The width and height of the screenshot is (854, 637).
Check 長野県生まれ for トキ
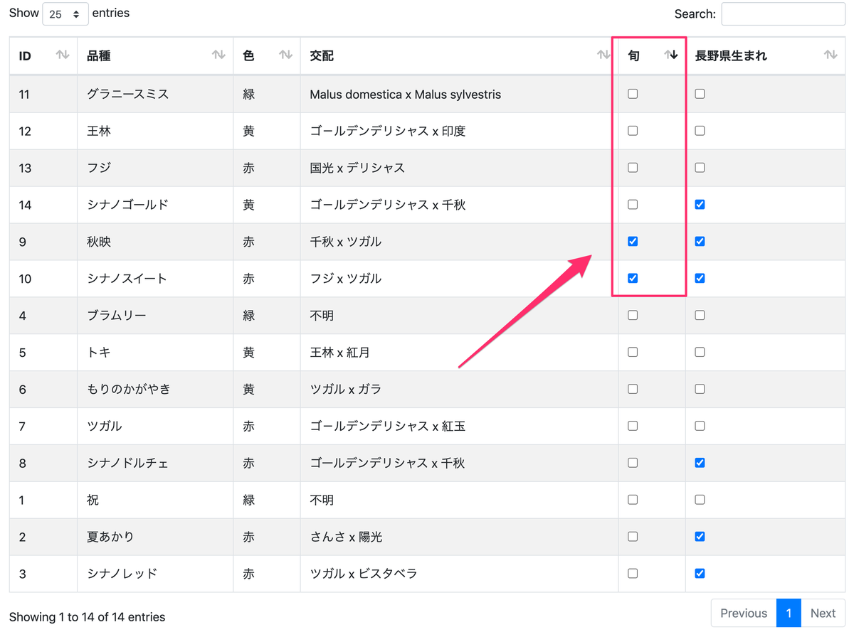pos(699,352)
